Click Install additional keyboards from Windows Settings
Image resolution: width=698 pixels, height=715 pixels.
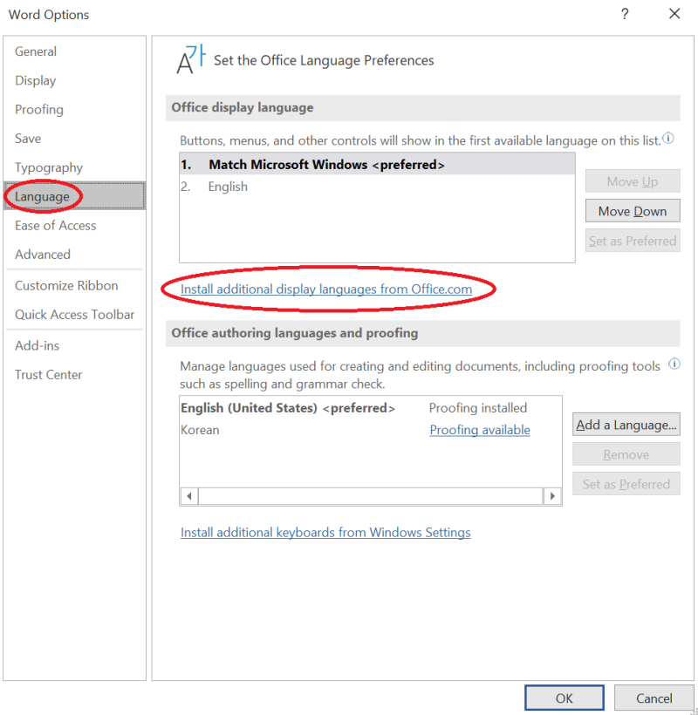click(x=325, y=532)
